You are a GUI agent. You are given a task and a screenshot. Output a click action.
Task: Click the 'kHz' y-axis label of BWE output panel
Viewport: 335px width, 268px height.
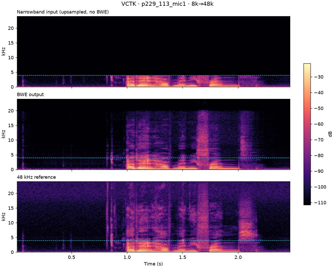pyautogui.click(x=3, y=134)
